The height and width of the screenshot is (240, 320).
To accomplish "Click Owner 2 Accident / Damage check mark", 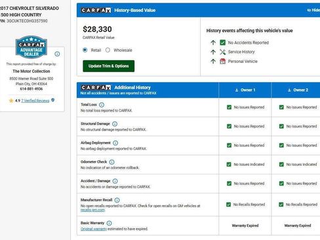I will 281,184.
